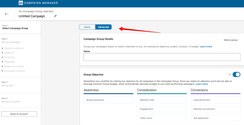The height and width of the screenshot is (125, 244).
Task: Choose the Brand awareness objective
Action: tap(108, 100)
